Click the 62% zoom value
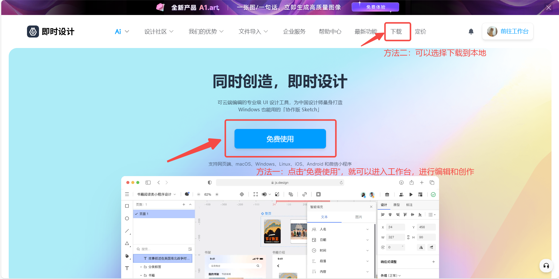 click(x=208, y=194)
